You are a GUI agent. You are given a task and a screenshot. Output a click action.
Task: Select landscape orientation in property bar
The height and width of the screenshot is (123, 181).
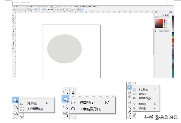[41, 10]
